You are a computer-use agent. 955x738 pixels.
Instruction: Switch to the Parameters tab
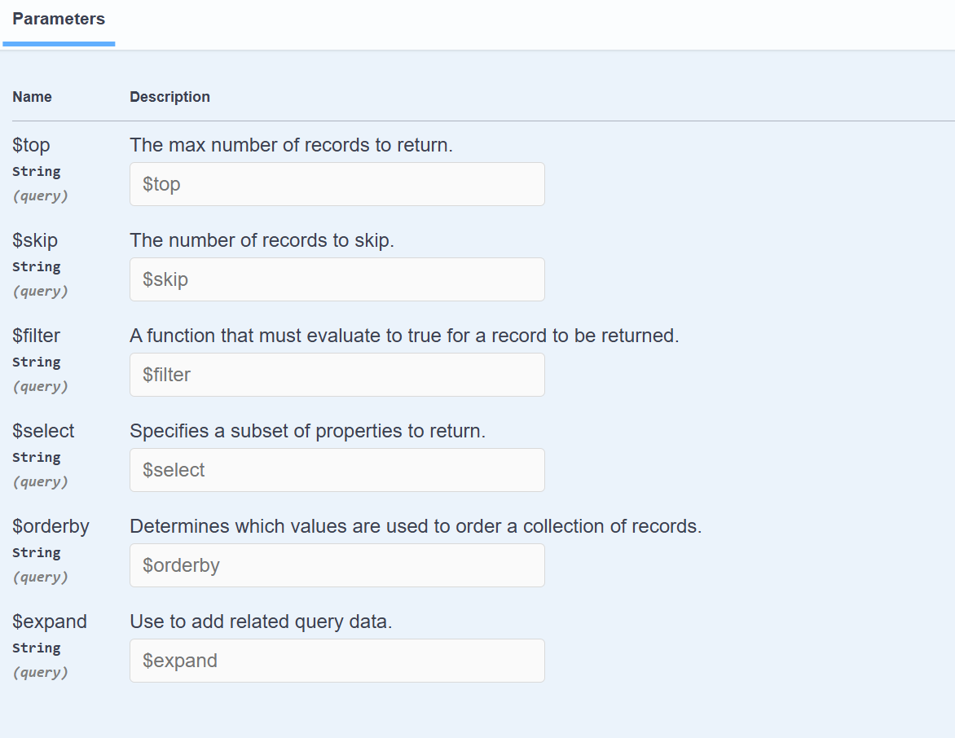[x=59, y=20]
